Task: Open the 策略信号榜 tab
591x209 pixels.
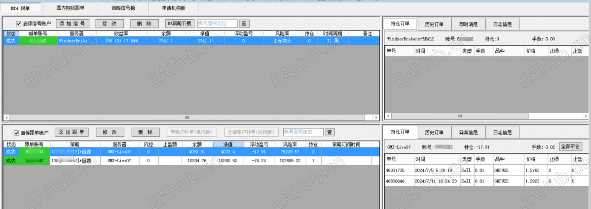Action: (122, 7)
